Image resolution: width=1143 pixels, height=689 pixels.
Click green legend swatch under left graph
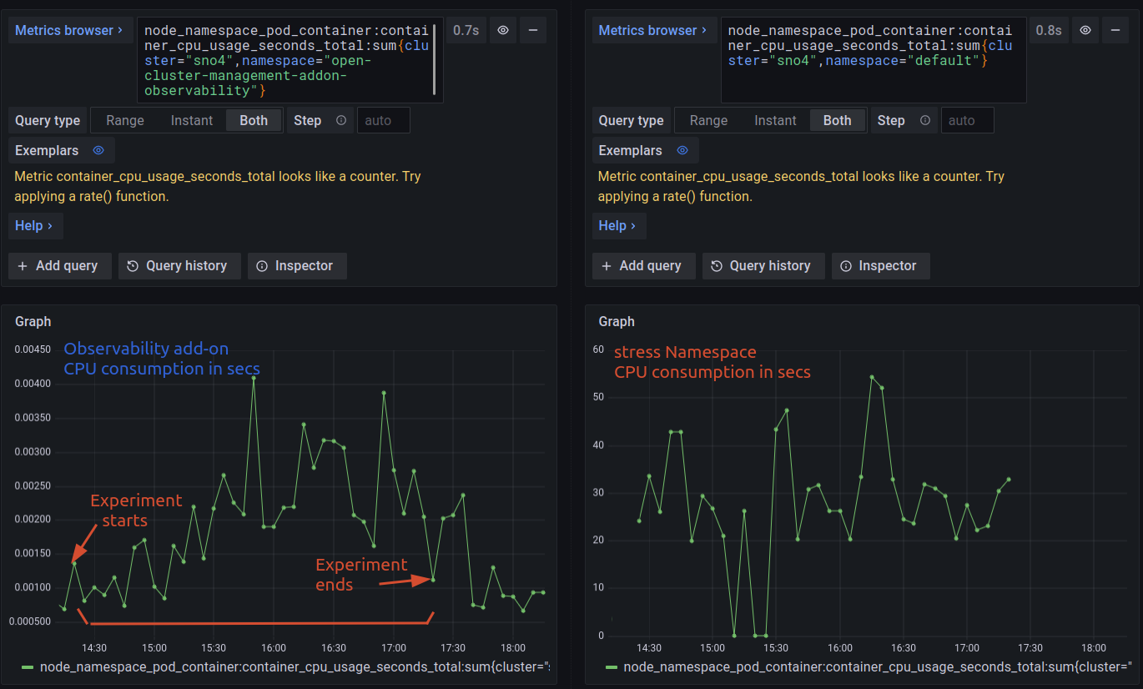tap(28, 666)
